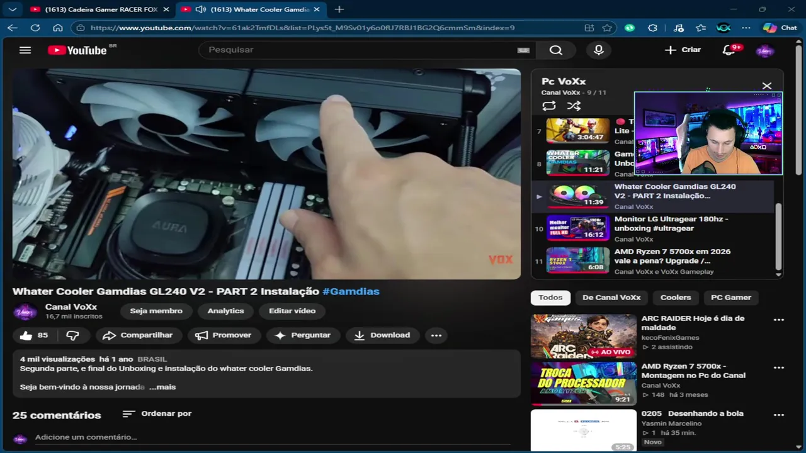Go back with the browser back arrow
This screenshot has height=453, width=806.
tap(13, 28)
